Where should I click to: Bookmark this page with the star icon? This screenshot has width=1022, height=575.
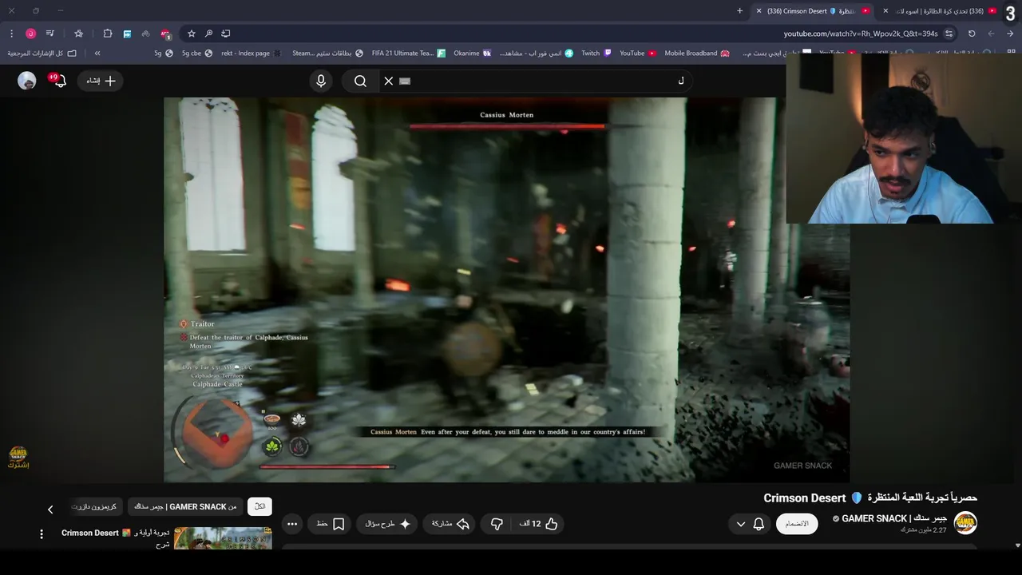click(x=192, y=34)
